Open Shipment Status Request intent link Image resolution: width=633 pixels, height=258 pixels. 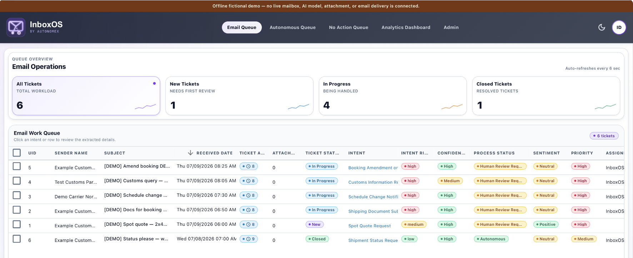(x=373, y=240)
